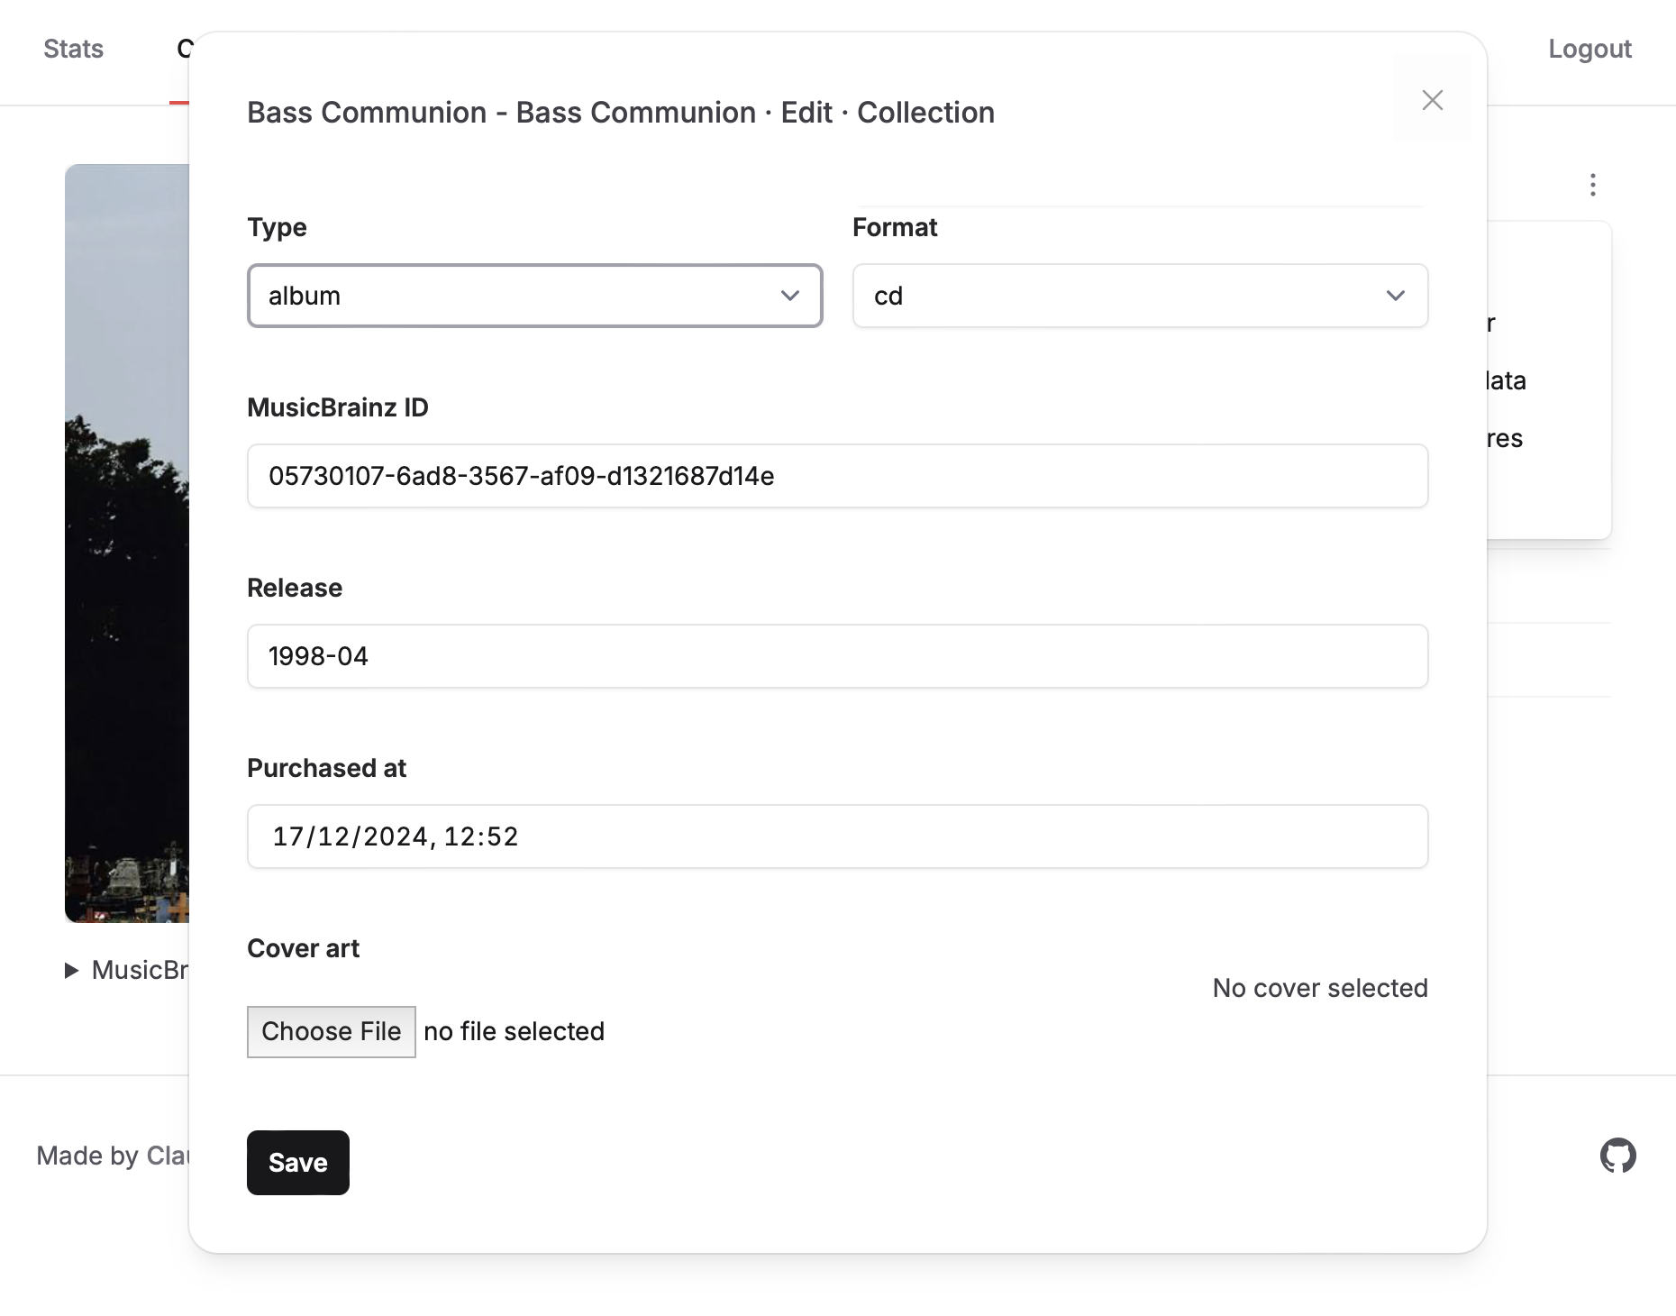Close the Edit Collection dialog
Image resolution: width=1676 pixels, height=1316 pixels.
click(x=1432, y=99)
